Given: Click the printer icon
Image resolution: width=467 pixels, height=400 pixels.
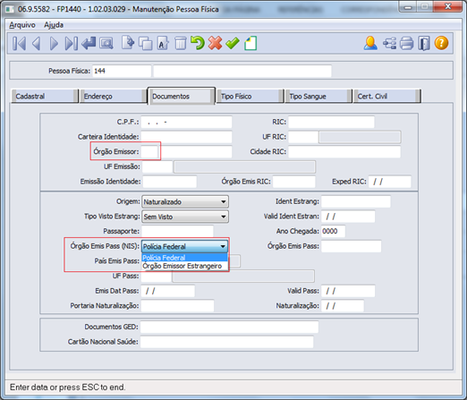Looking at the screenshot, I should tap(407, 43).
